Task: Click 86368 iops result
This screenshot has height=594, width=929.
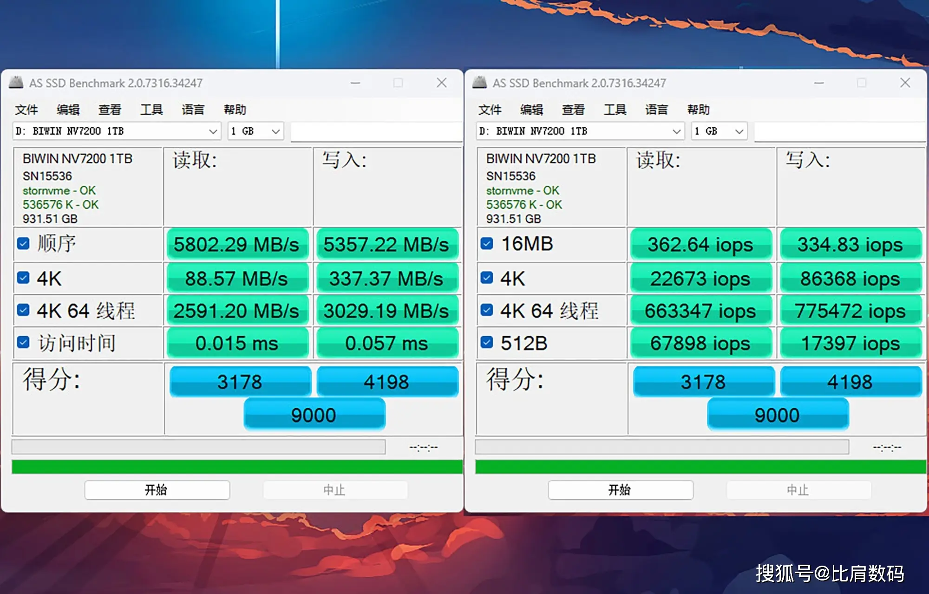Action: [x=850, y=278]
